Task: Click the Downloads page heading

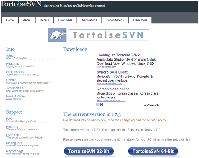Action: pos(75,49)
